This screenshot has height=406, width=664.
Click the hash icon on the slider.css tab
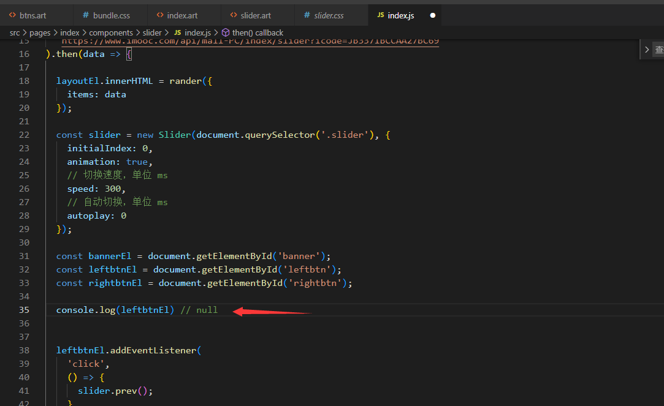coord(307,15)
